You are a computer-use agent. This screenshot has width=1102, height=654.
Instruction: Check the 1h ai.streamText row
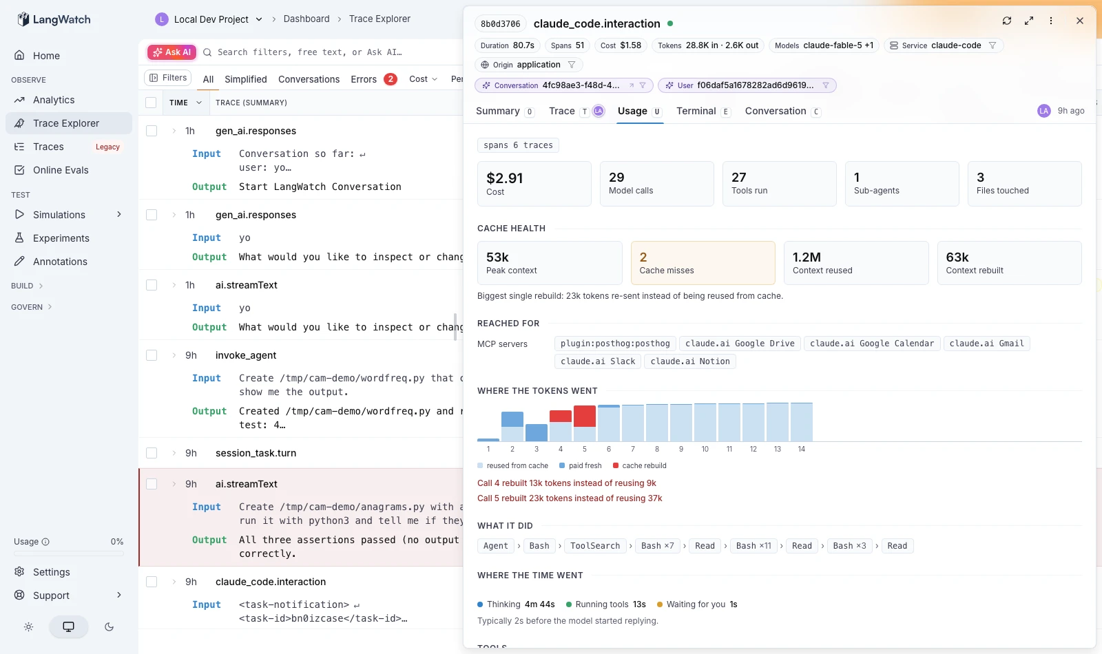pos(152,285)
